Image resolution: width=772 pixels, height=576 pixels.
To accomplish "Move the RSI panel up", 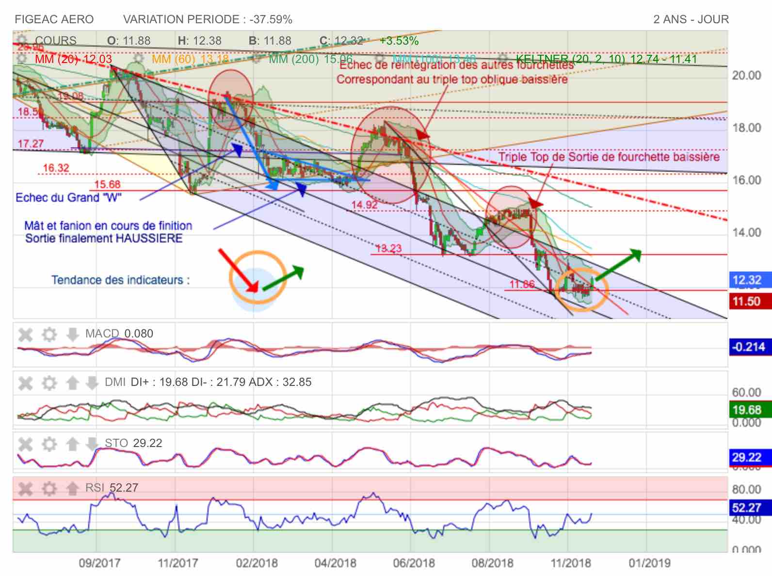I will tap(72, 488).
